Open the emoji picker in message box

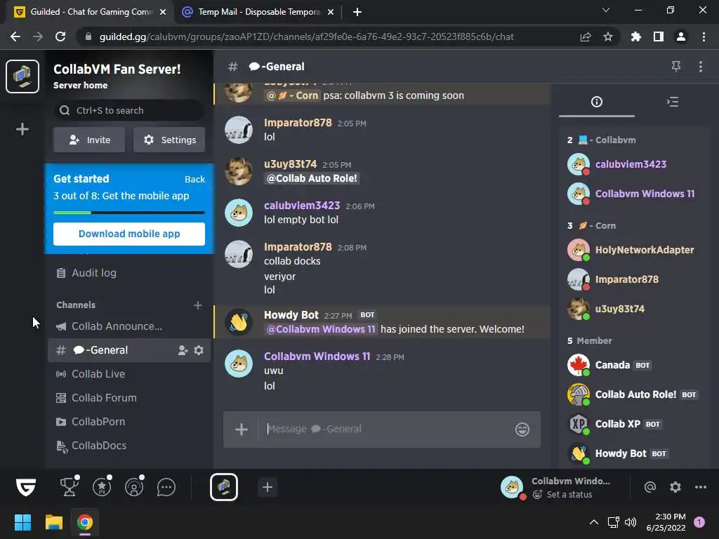tap(522, 430)
